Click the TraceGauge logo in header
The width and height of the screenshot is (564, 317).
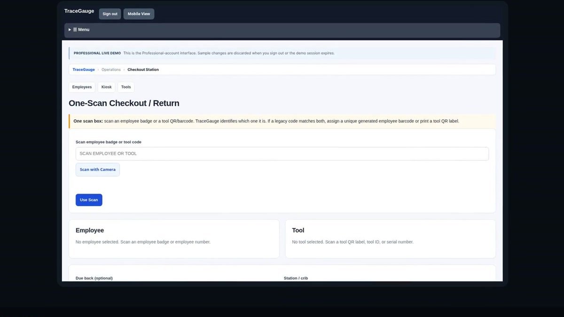(79, 11)
